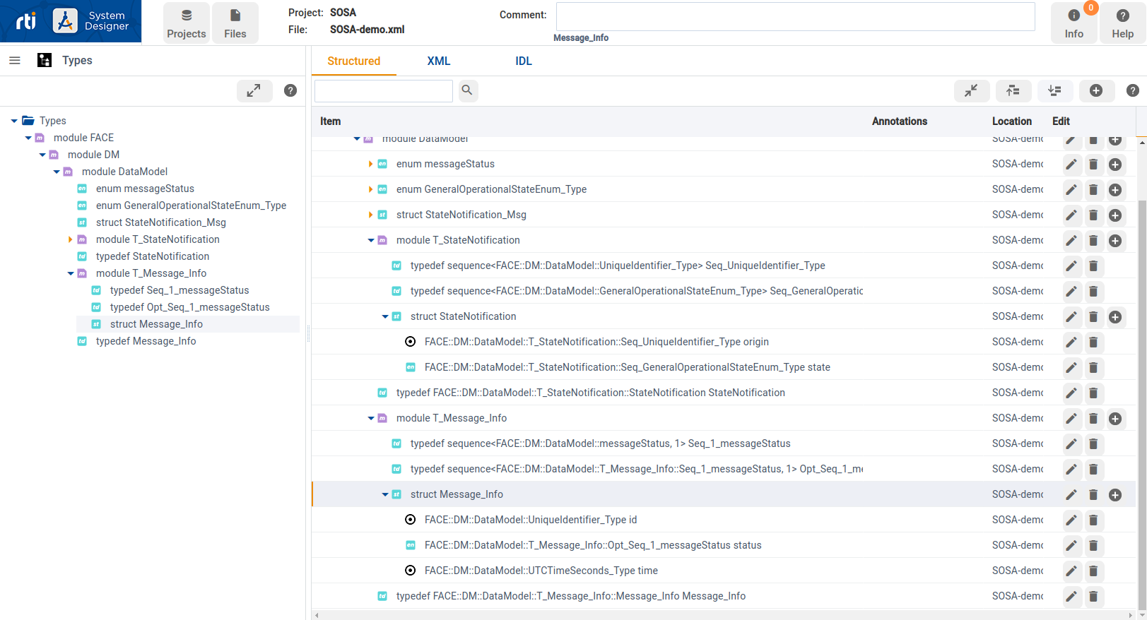This screenshot has height=620, width=1147.
Task: Expand enum GeneralOperationalStateEnum_Type row in table
Action: 370,189
